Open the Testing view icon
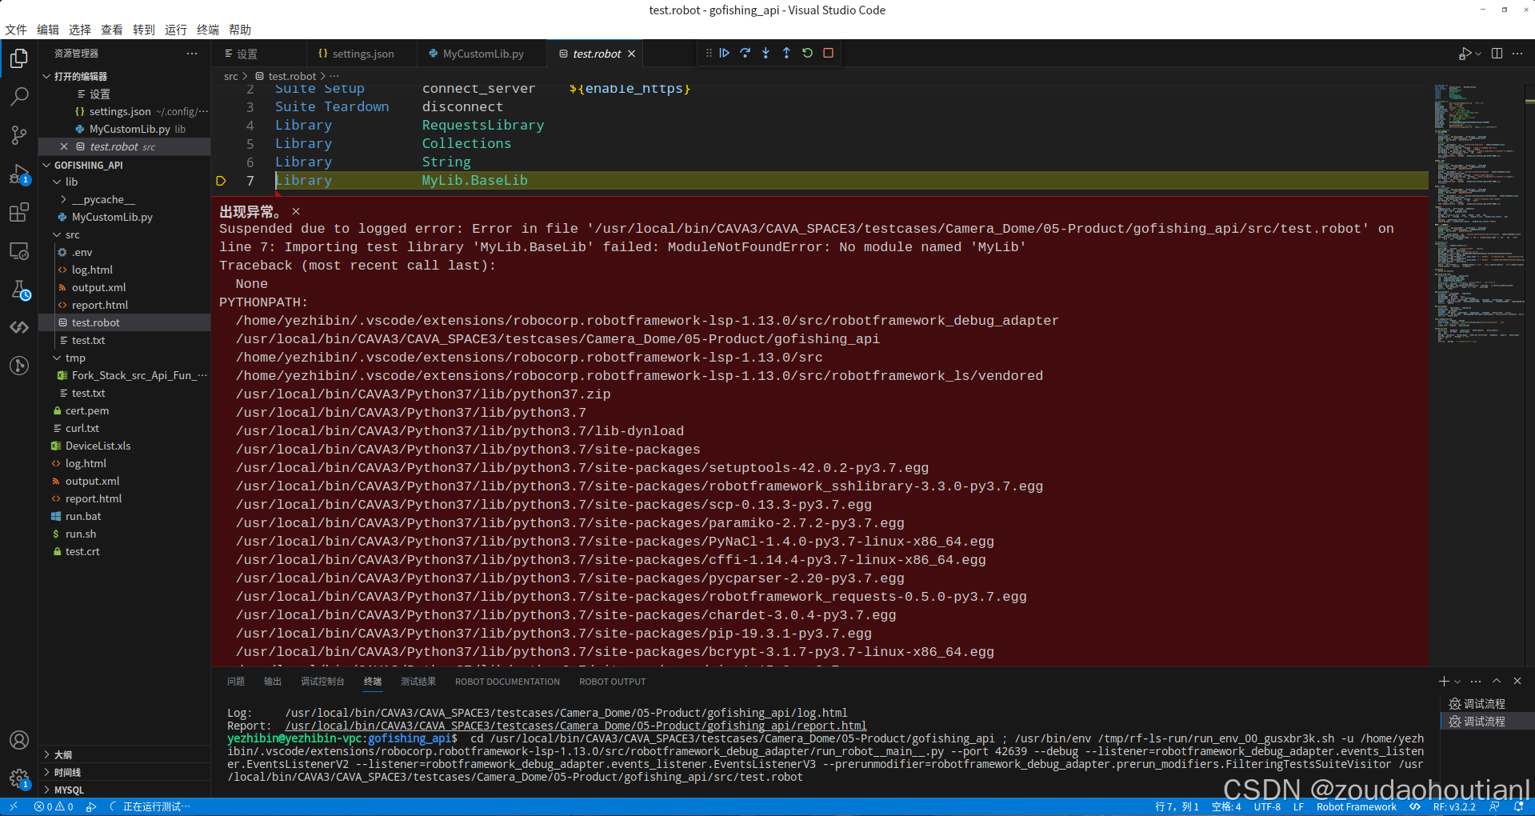The height and width of the screenshot is (816, 1535). 18,290
